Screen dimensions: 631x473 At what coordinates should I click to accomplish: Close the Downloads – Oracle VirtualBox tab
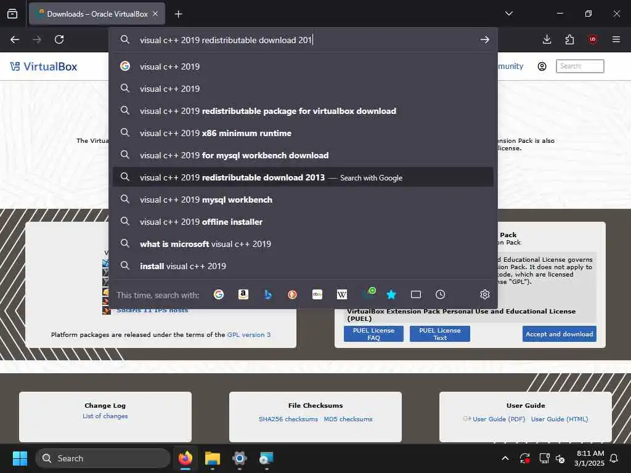click(155, 14)
